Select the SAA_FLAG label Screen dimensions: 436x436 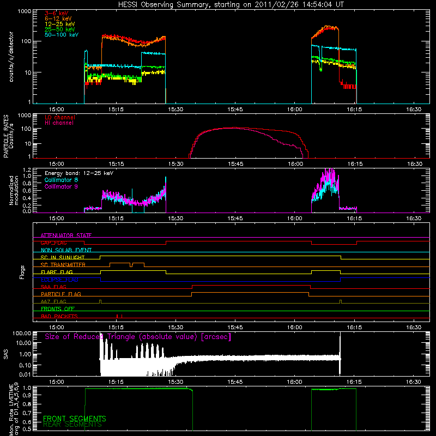[x=53, y=287]
